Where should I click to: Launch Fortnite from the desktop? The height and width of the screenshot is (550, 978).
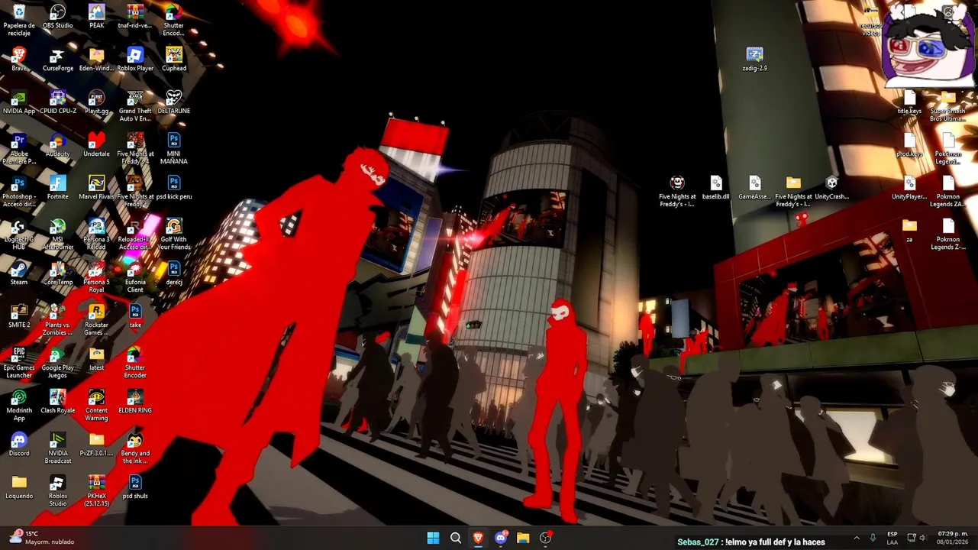coord(58,187)
